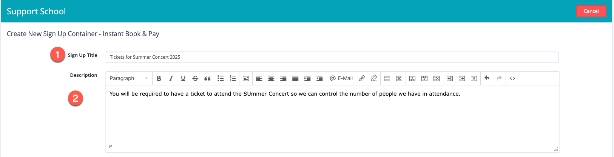
Task: Insert a table into the editor
Action: [387, 78]
